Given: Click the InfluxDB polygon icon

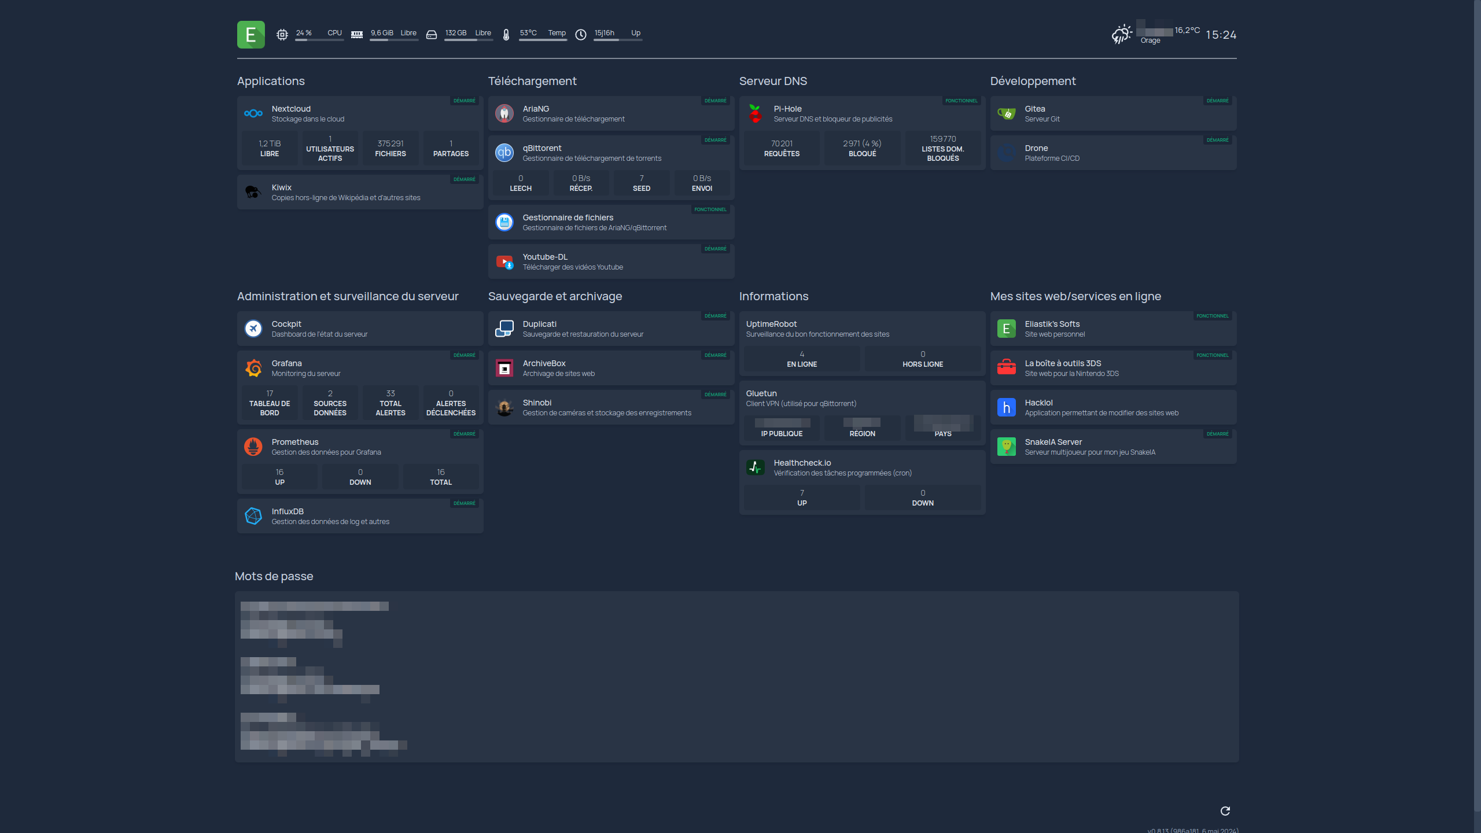Looking at the screenshot, I should (253, 516).
